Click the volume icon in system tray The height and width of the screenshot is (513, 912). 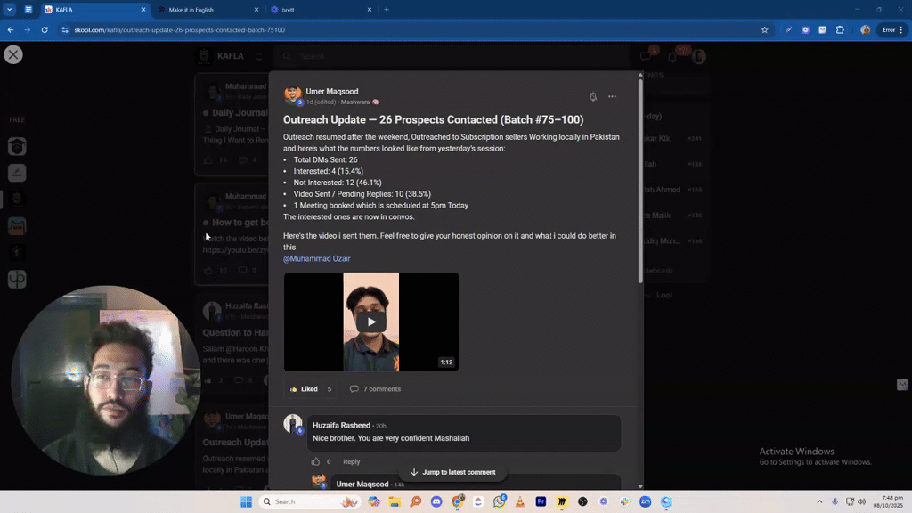click(x=861, y=501)
